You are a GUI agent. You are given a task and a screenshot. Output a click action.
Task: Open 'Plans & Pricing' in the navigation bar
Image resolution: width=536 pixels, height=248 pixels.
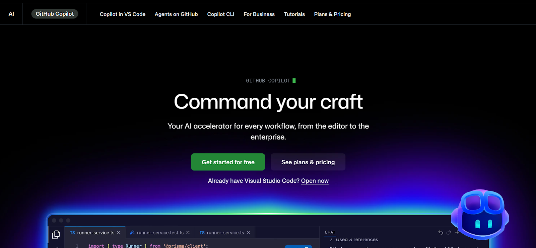click(333, 14)
